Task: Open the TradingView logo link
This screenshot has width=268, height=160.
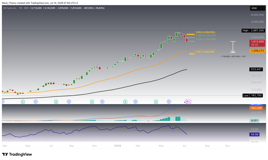Action: pyautogui.click(x=17, y=154)
